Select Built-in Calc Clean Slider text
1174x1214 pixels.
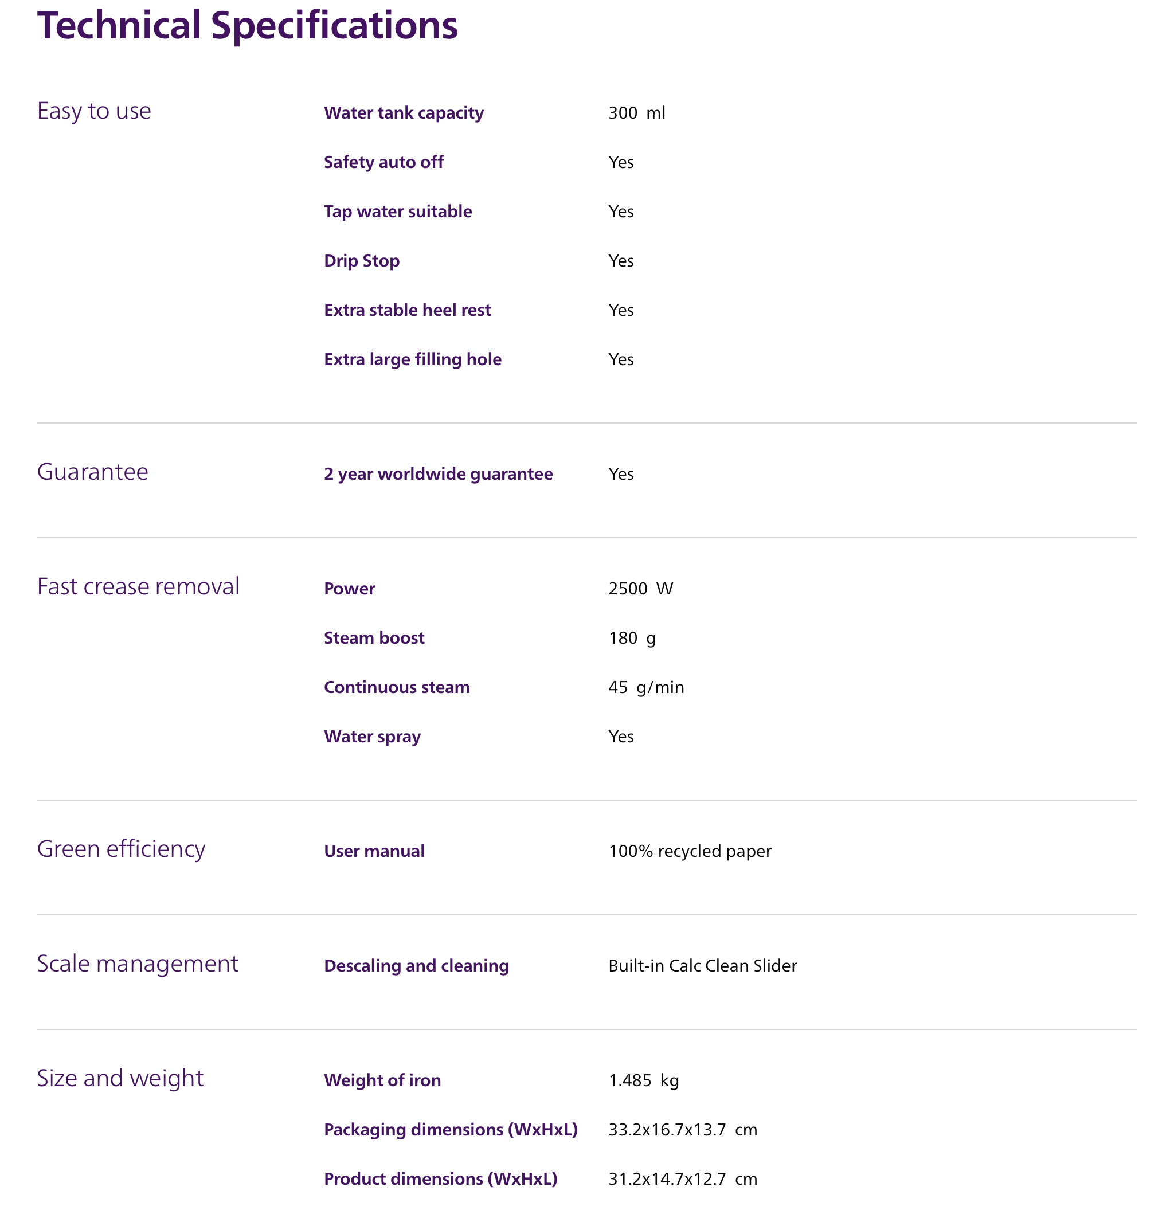pyautogui.click(x=703, y=966)
